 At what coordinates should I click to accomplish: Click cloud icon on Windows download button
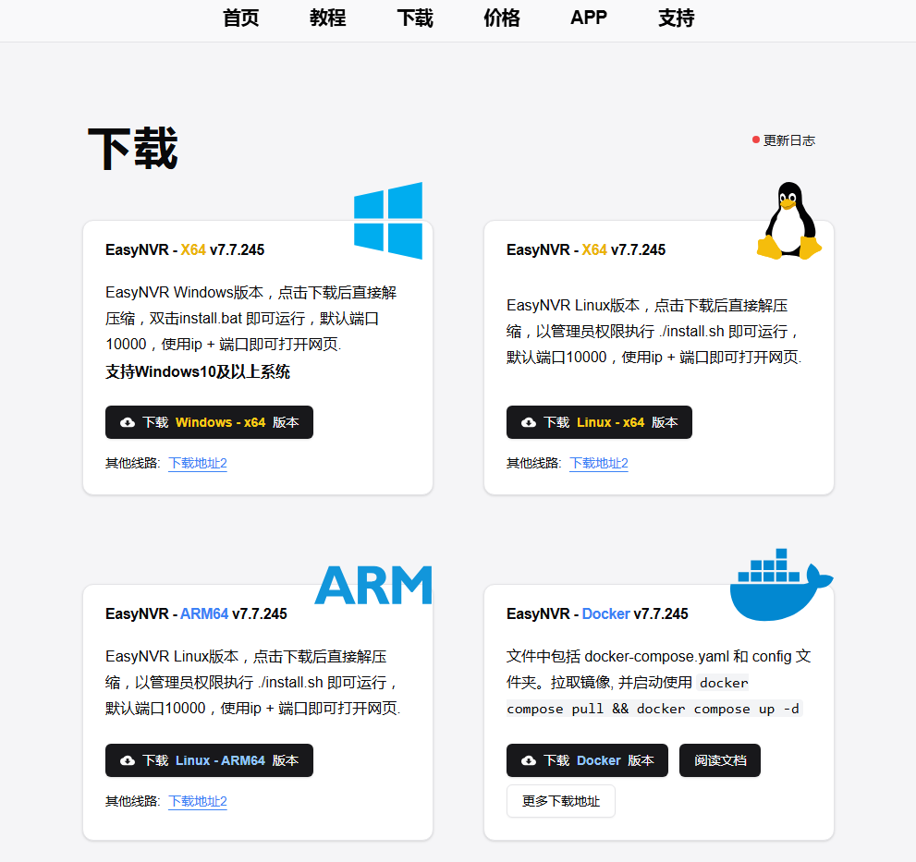coord(128,422)
